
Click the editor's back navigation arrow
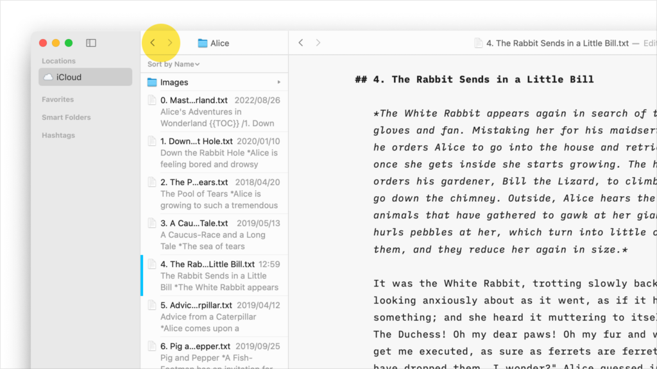tap(301, 43)
